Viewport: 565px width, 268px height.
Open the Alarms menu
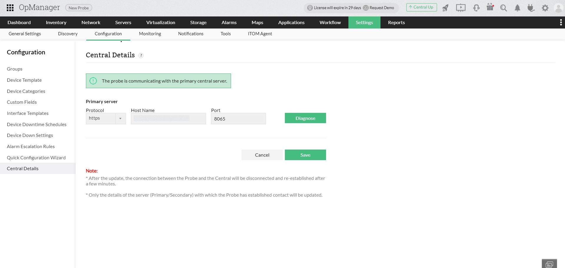[229, 22]
